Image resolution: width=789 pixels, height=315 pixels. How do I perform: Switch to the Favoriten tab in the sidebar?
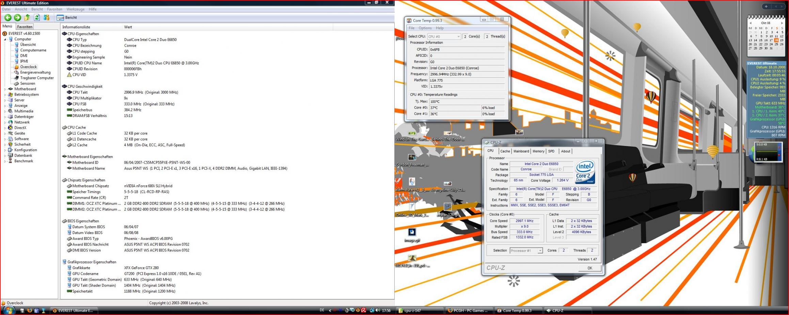[x=25, y=27]
